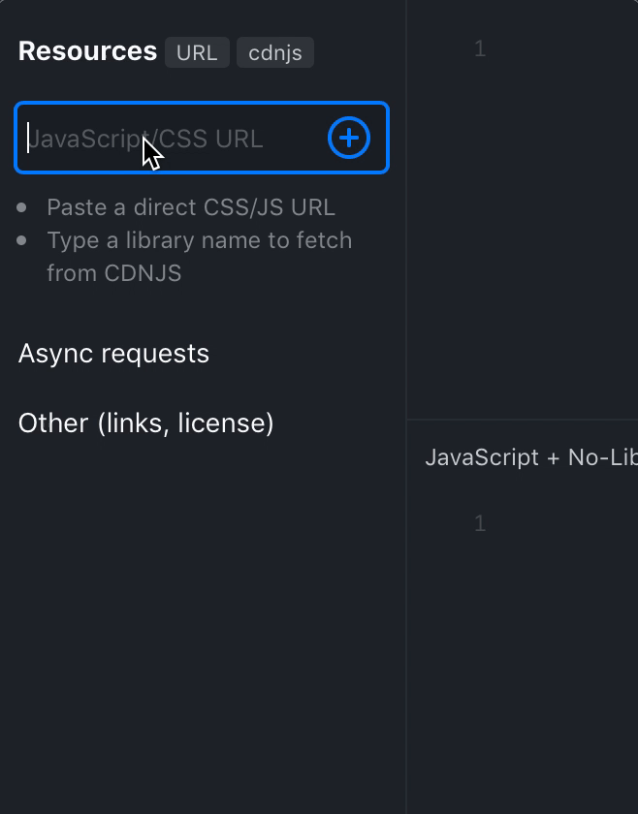This screenshot has height=814, width=638.
Task: Click line number 1 in the top editor gutter
Action: pyautogui.click(x=480, y=48)
